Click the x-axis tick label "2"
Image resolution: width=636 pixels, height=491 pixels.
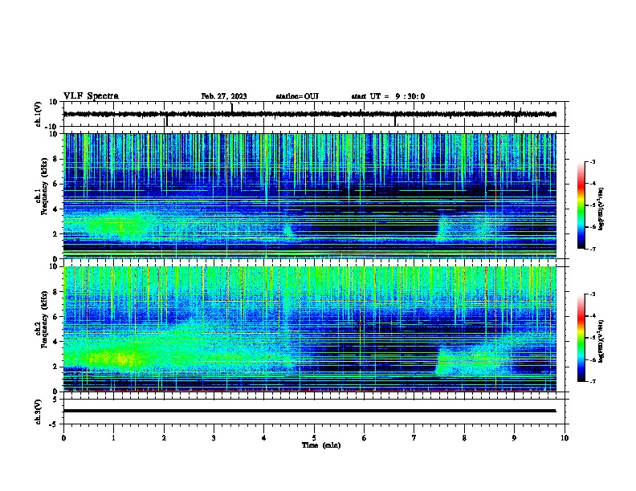(x=164, y=438)
